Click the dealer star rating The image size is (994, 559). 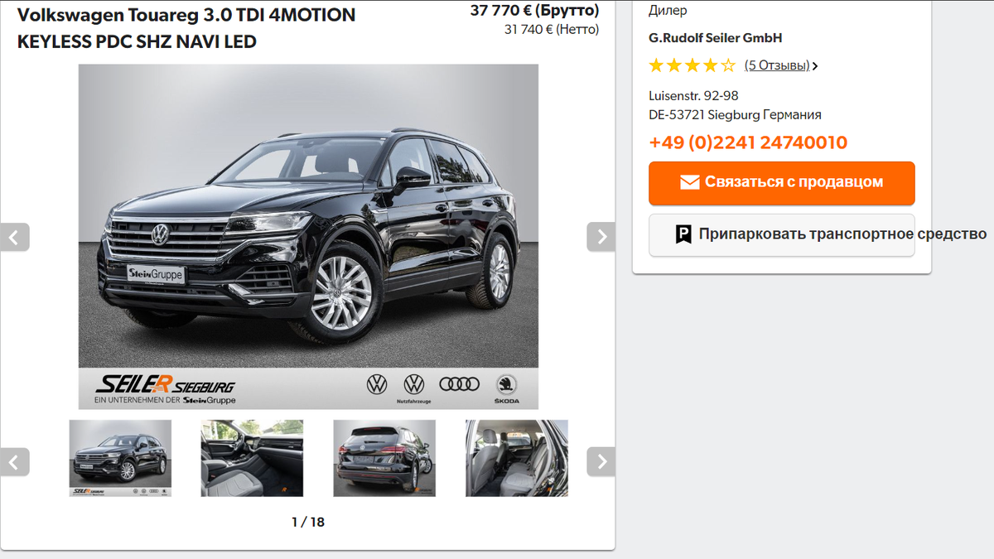692,65
